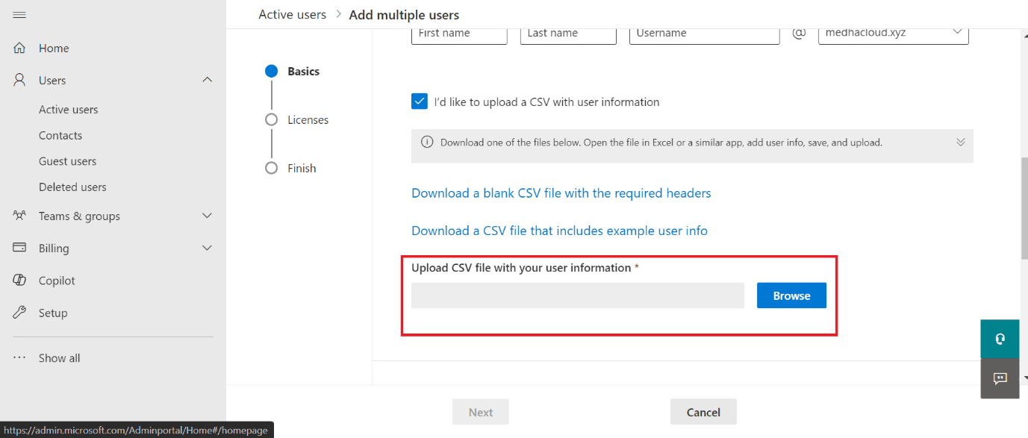
Task: Open the Home section icon in sidebar
Action: point(19,48)
